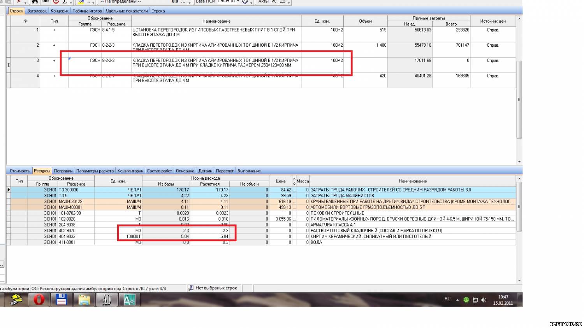Viewport: 584px width, 328px height.
Task: Open Windows Explorer from the taskbar
Action: tap(84, 300)
